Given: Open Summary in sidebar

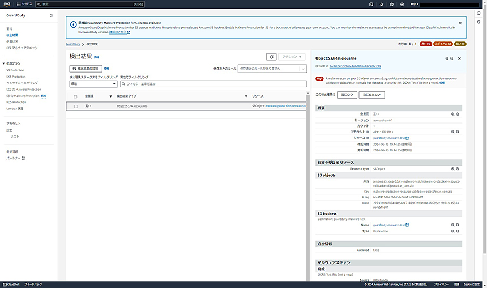Looking at the screenshot, I should click(9, 28).
